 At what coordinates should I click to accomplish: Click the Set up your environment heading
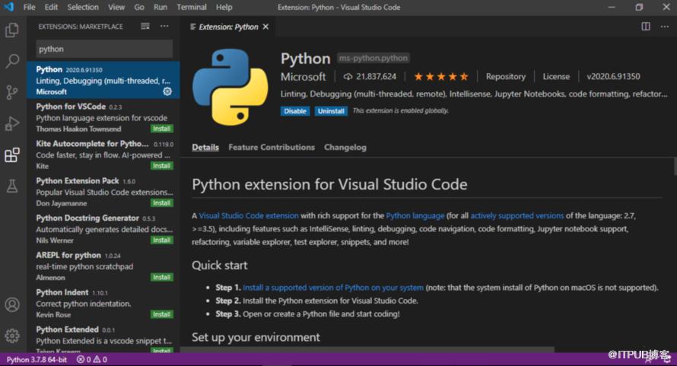(x=256, y=337)
